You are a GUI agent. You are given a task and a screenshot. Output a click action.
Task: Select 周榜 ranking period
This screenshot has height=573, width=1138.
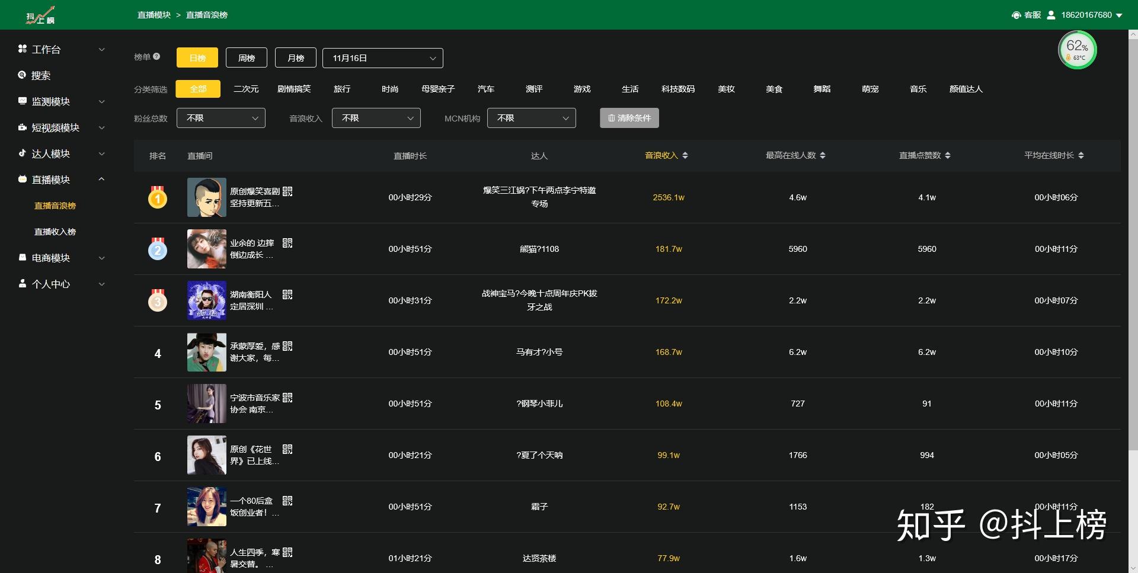(x=247, y=57)
